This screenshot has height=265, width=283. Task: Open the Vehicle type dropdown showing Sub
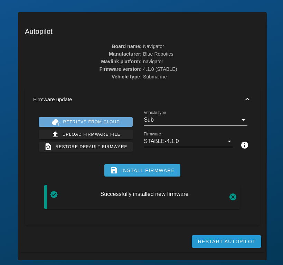[x=194, y=120]
